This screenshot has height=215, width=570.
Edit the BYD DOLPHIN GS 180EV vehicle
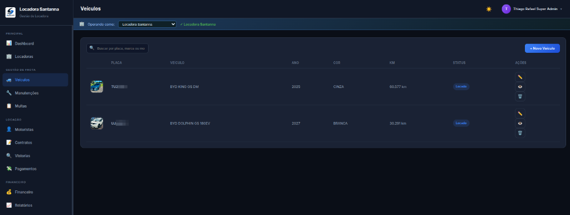[x=520, y=114]
